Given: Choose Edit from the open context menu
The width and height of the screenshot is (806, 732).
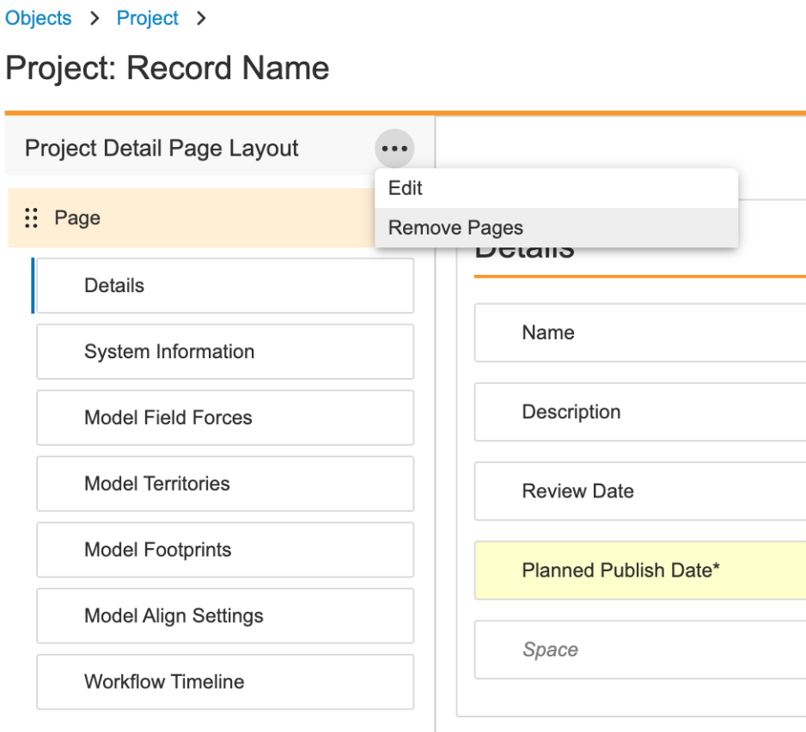Looking at the screenshot, I should click(406, 188).
